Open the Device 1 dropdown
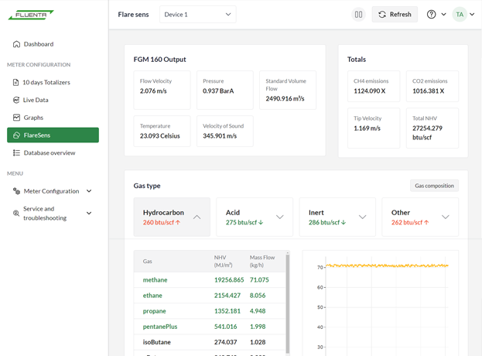 [x=197, y=15]
